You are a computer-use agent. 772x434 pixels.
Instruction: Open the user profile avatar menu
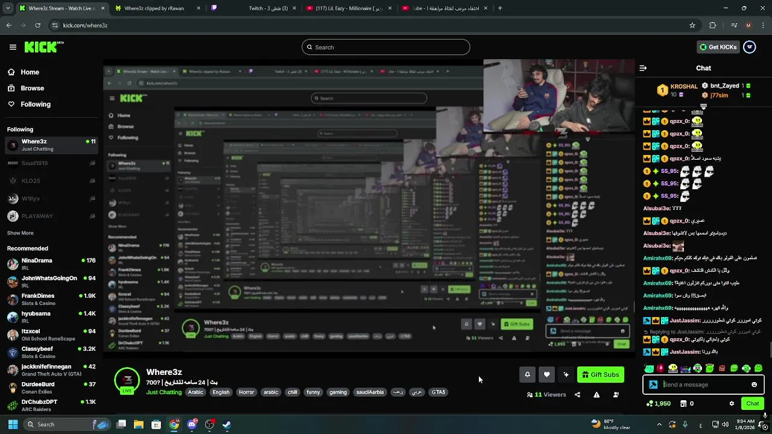(749, 47)
